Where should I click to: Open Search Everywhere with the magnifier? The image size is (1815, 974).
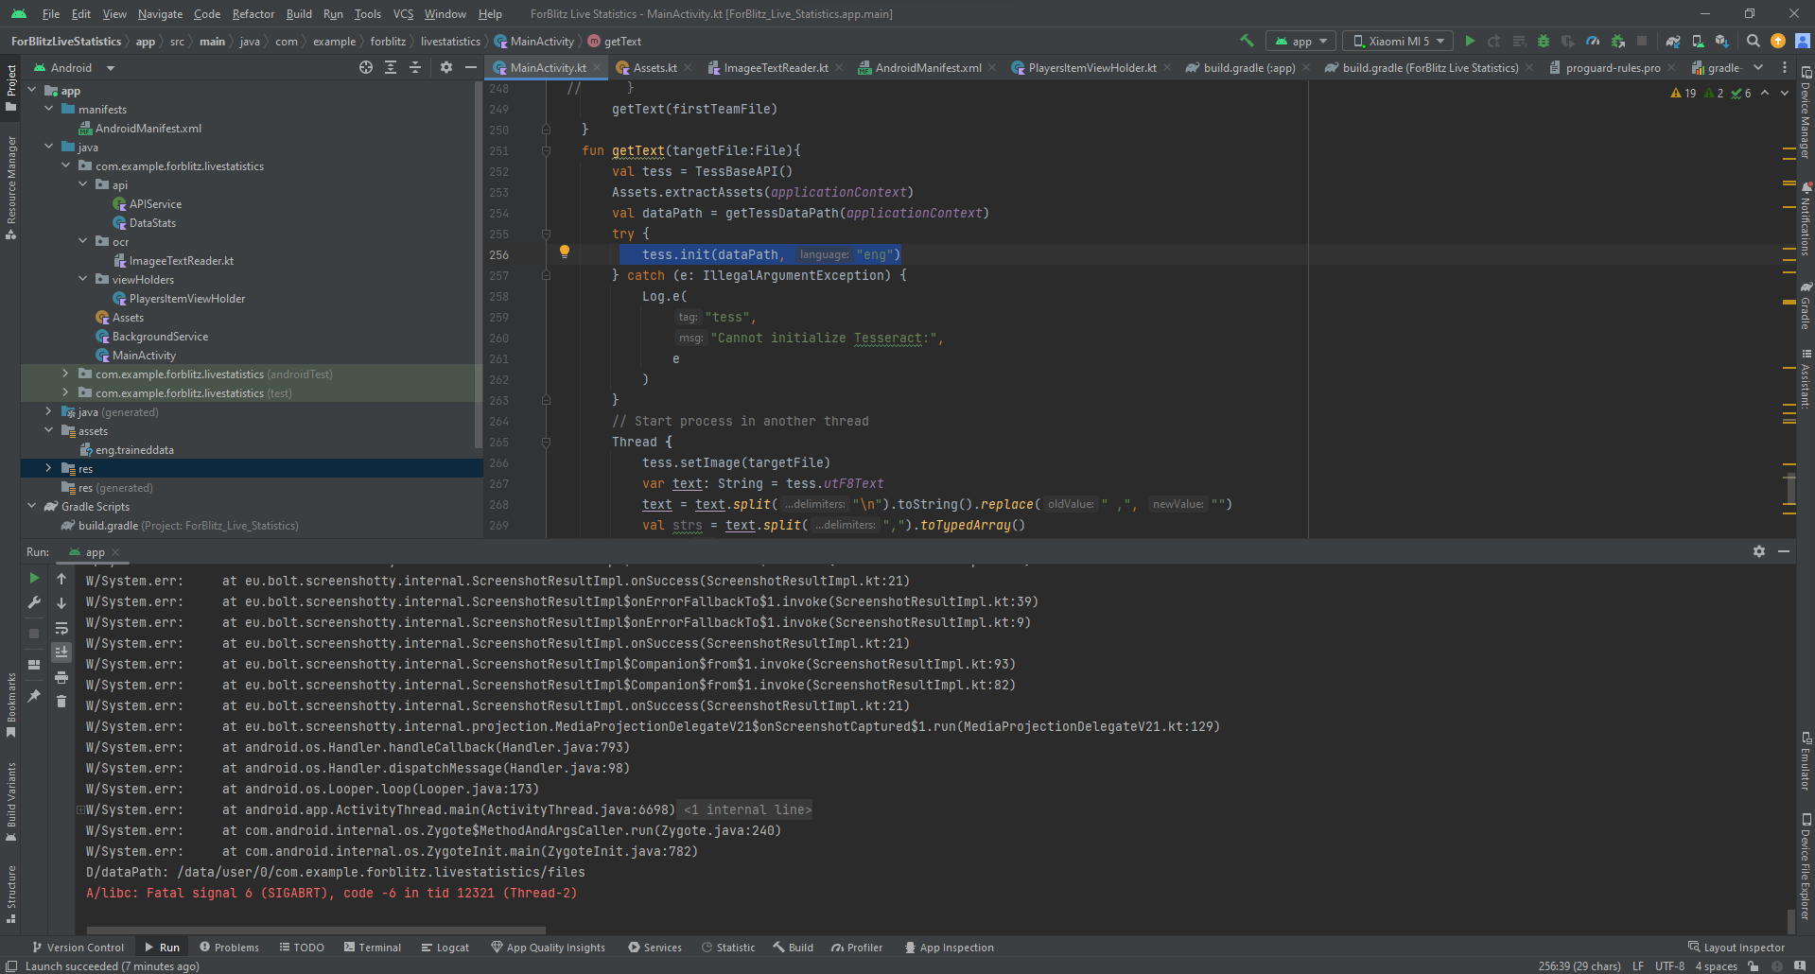(1752, 41)
